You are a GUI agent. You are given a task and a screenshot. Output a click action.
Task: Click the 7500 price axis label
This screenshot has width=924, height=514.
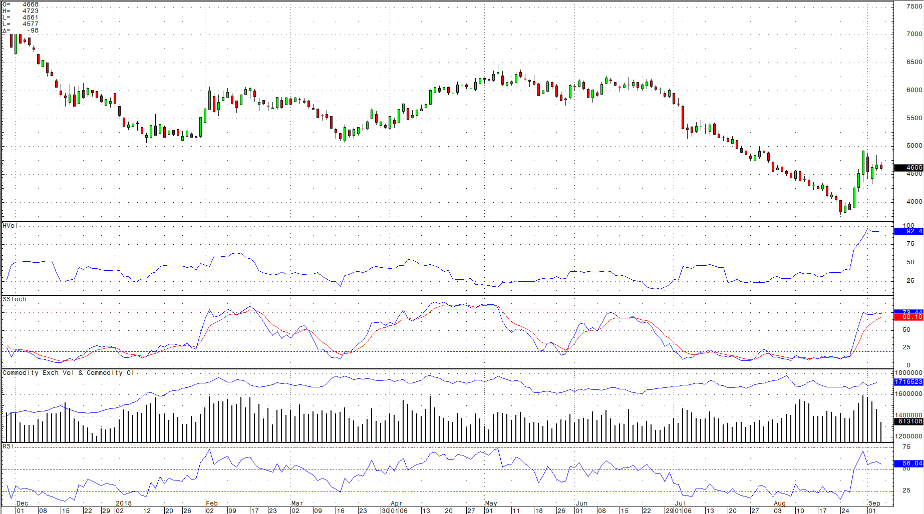point(914,7)
